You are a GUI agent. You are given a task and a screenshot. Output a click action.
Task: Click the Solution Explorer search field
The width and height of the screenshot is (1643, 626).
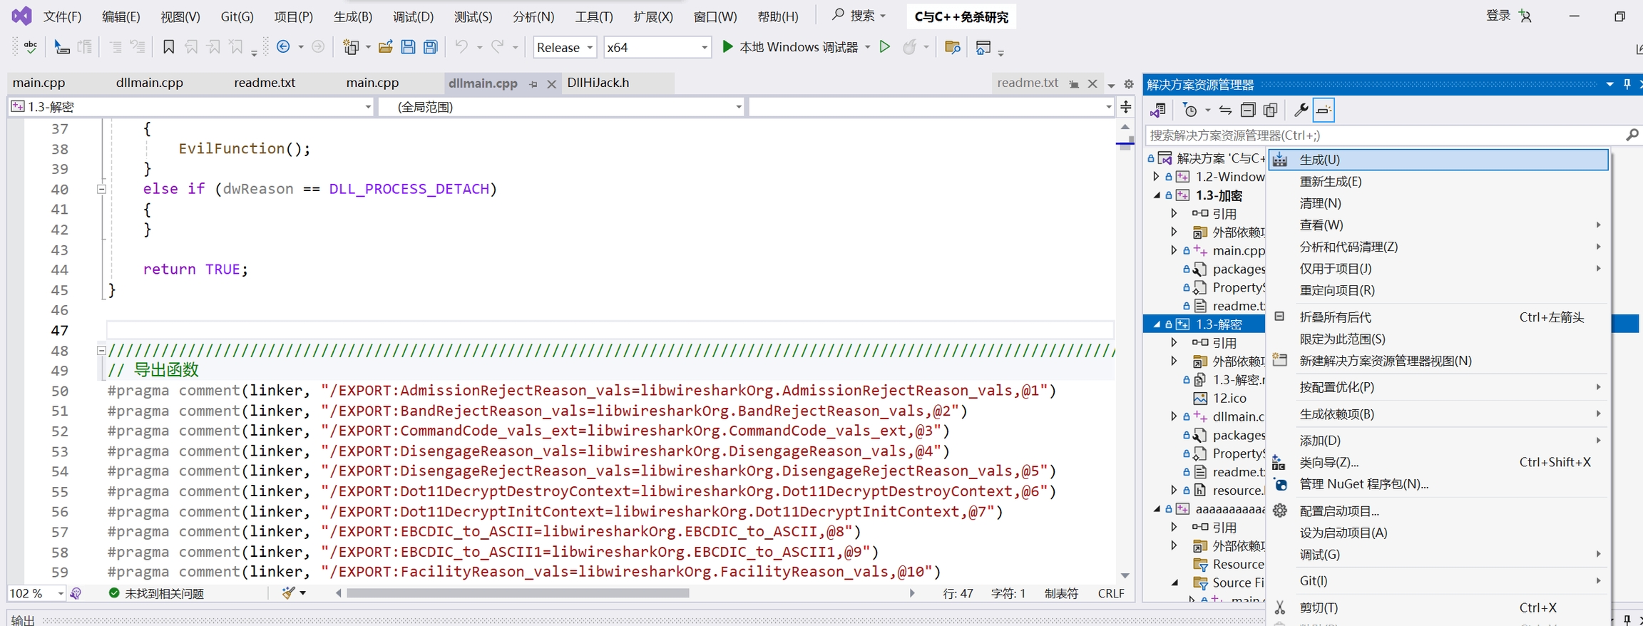pos(1383,135)
